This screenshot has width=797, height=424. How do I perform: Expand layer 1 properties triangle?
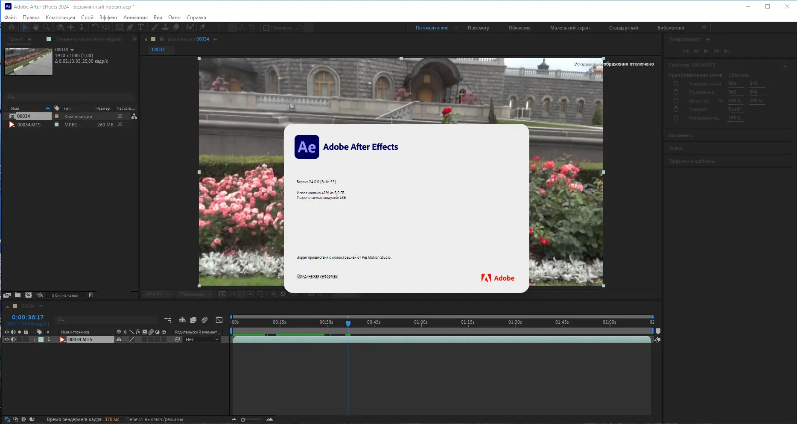coord(34,339)
